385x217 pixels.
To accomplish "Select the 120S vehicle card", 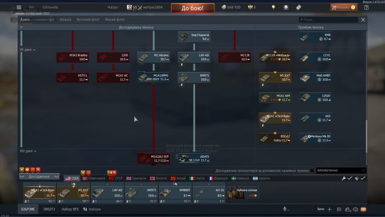I will click(113, 57).
